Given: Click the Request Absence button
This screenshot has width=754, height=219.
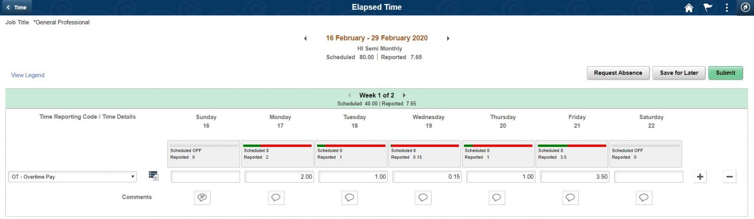Looking at the screenshot, I should coord(618,73).
